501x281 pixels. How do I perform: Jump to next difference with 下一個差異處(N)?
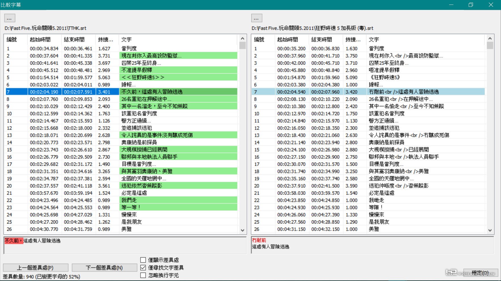click(x=104, y=268)
